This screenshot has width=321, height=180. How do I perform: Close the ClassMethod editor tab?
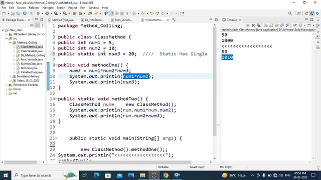(x=168, y=20)
